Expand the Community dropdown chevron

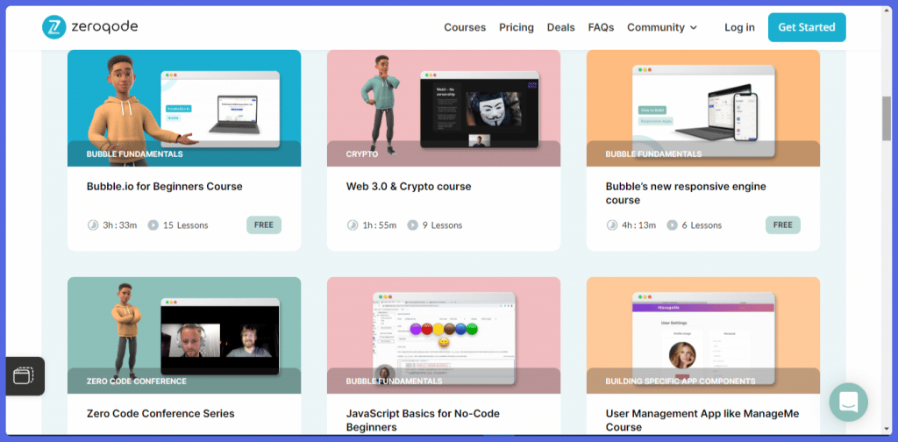(694, 27)
